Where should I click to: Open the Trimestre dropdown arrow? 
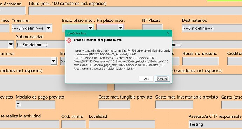click(49, 28)
